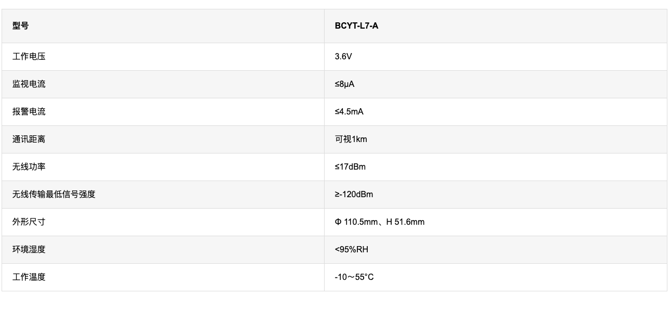Click the 工作温度 row label
The width and height of the screenshot is (670, 321).
pyautogui.click(x=29, y=277)
